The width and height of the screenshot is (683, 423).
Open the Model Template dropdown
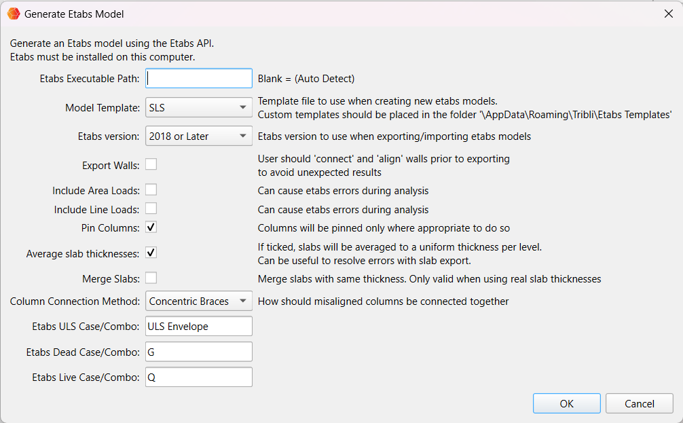(199, 107)
